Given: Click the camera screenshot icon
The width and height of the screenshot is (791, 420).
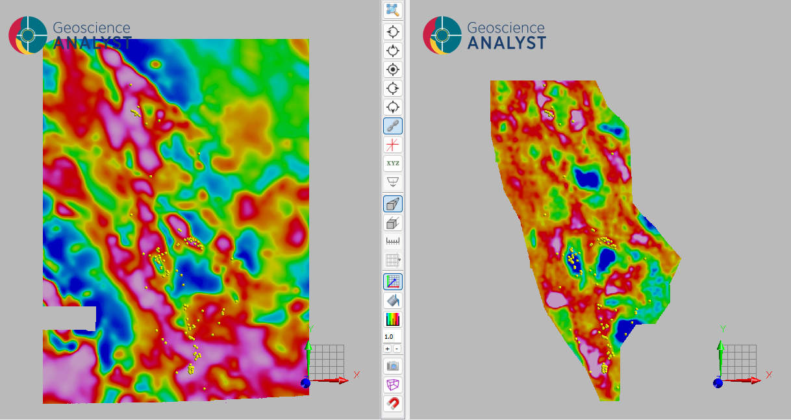Looking at the screenshot, I should point(393,366).
